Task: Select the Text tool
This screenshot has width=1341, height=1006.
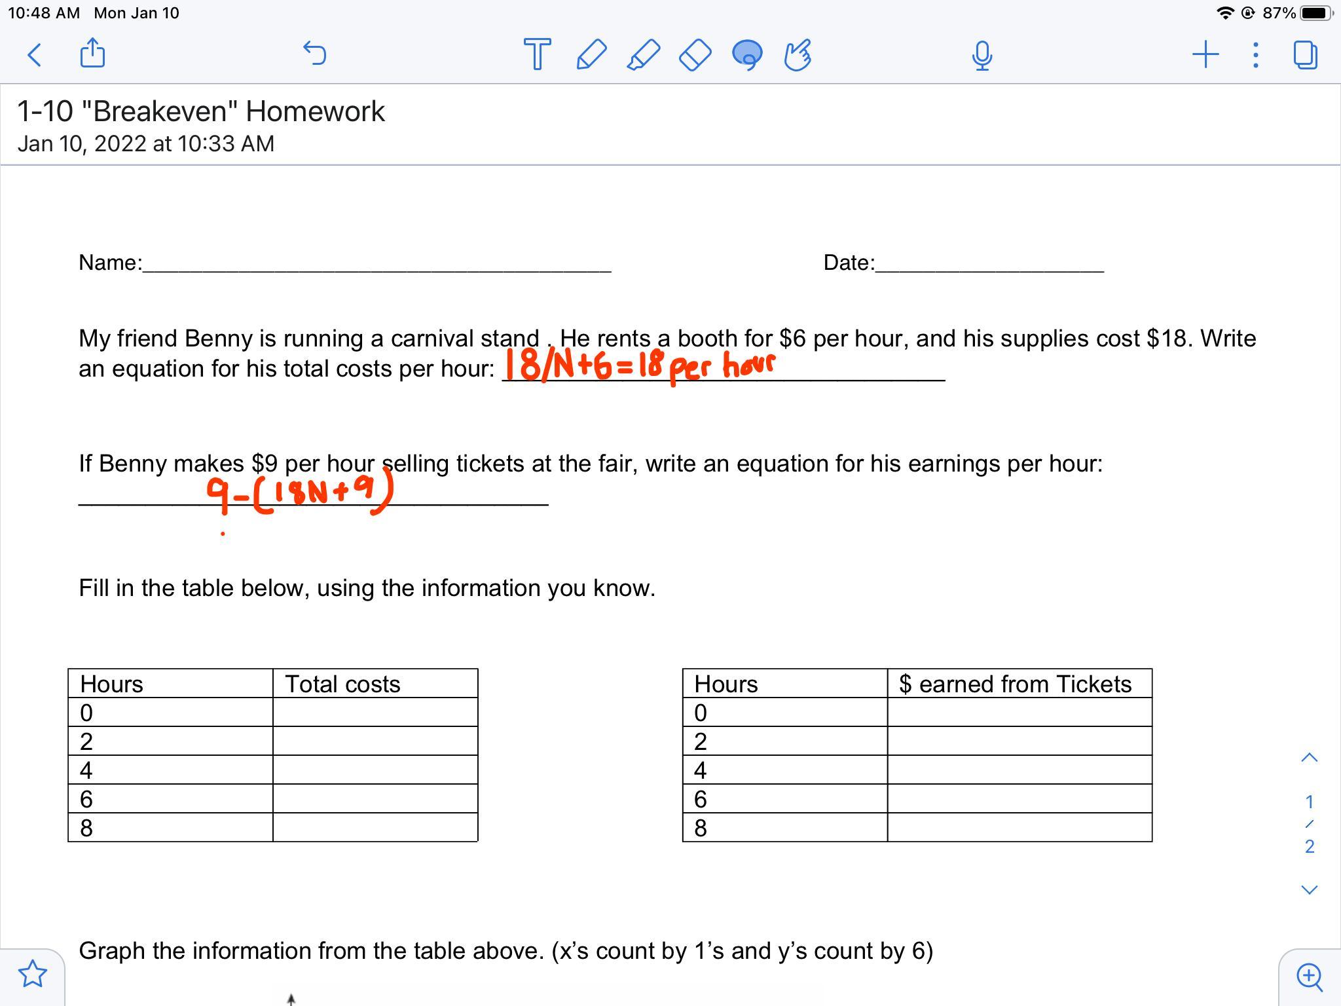Action: [537, 54]
